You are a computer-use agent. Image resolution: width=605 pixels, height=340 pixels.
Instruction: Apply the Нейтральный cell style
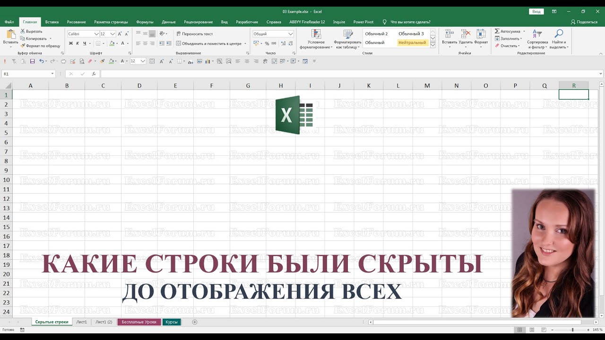pos(412,42)
